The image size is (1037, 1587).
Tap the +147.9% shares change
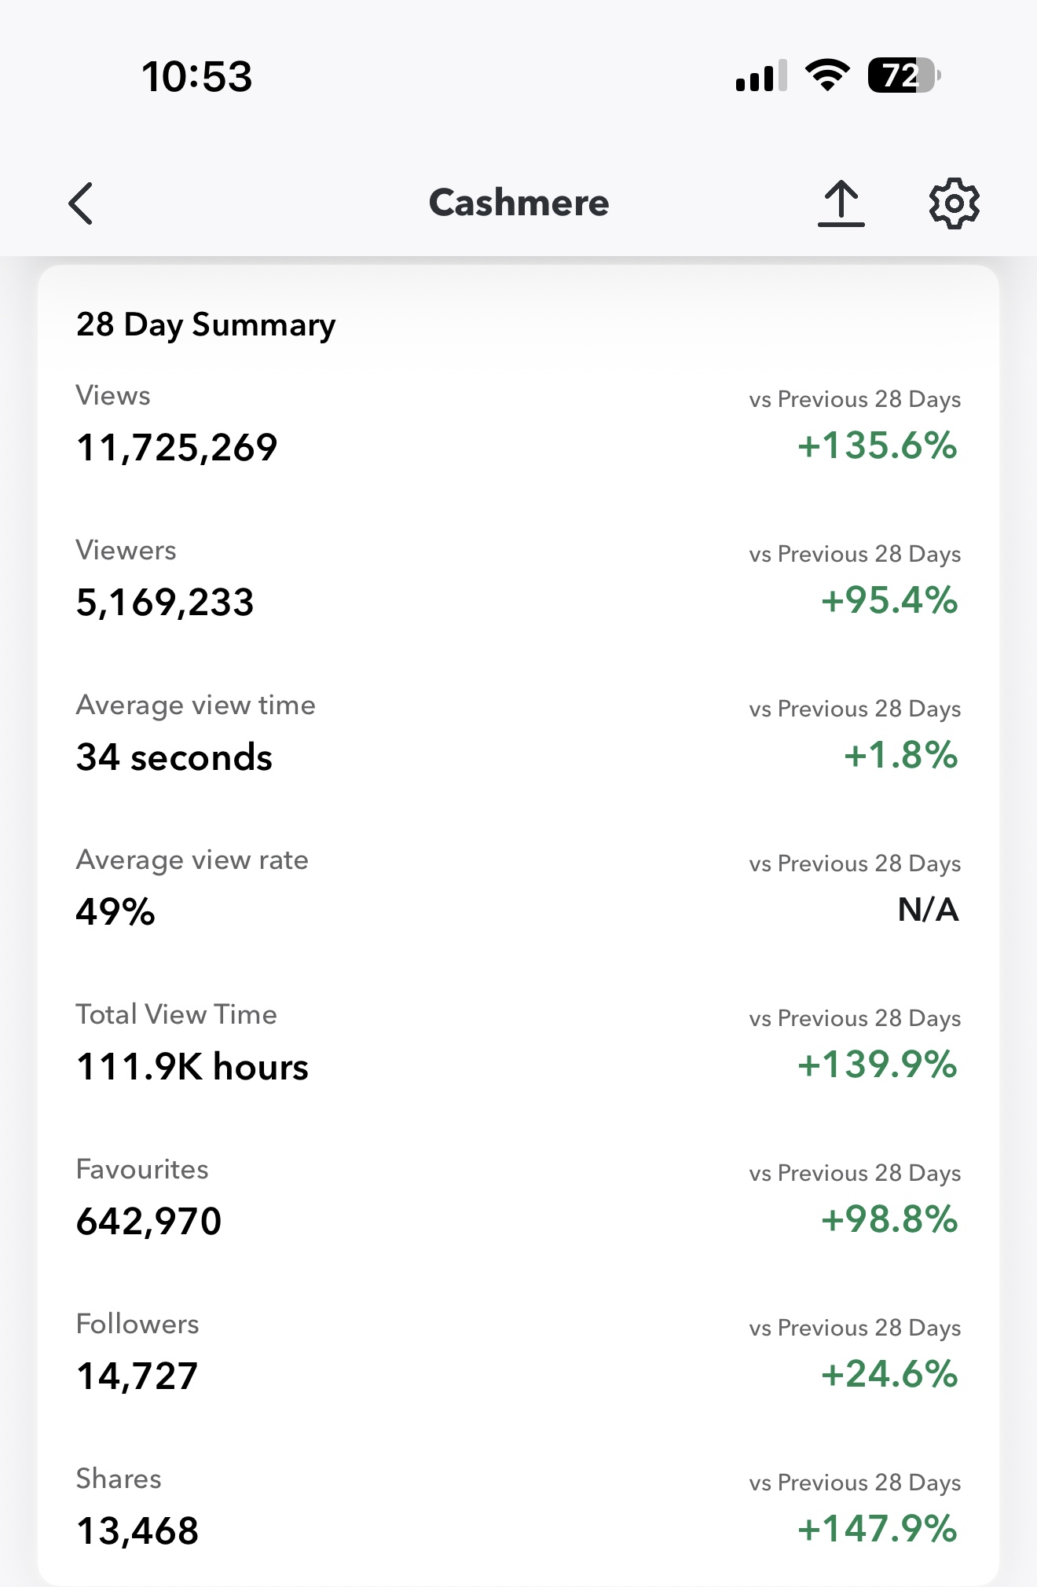pyautogui.click(x=877, y=1529)
